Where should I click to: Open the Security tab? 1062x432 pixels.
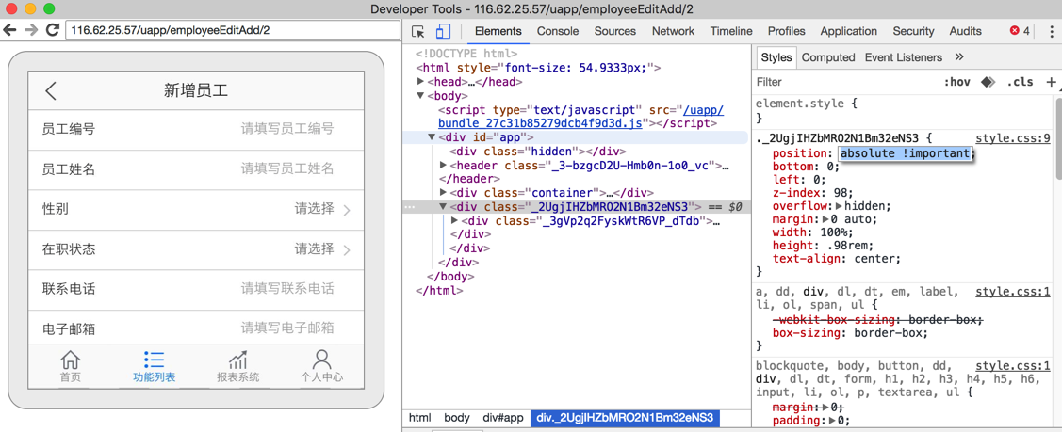tap(913, 31)
